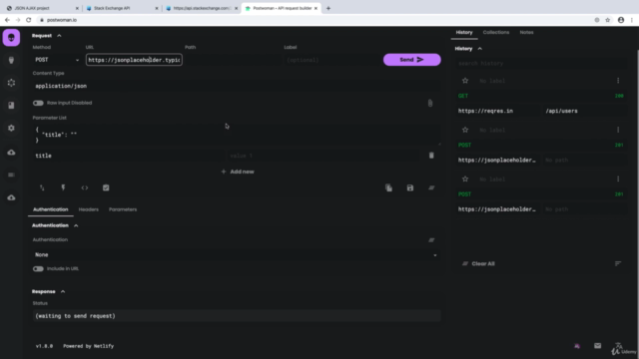This screenshot has width=639, height=359.
Task: Click the sidebar icon between the two clouds
Action: (x=11, y=176)
